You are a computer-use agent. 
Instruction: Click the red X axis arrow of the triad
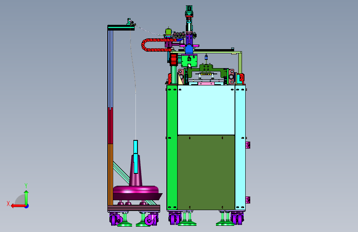click(18, 206)
